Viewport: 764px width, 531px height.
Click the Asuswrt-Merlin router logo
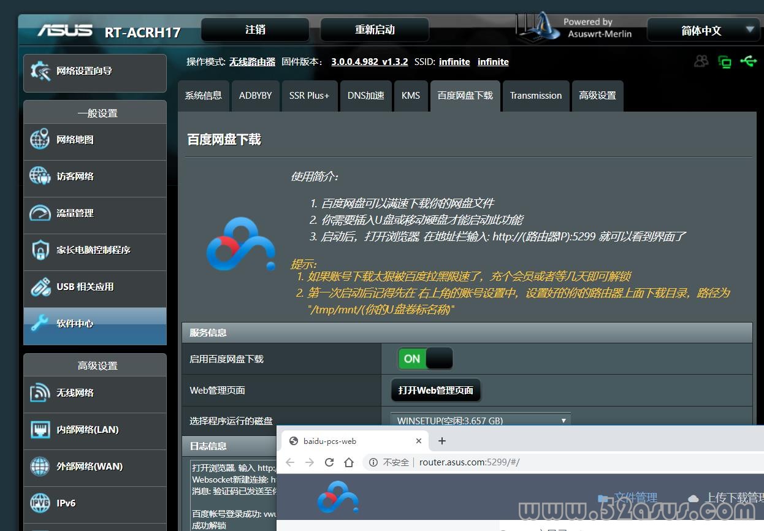pos(538,28)
